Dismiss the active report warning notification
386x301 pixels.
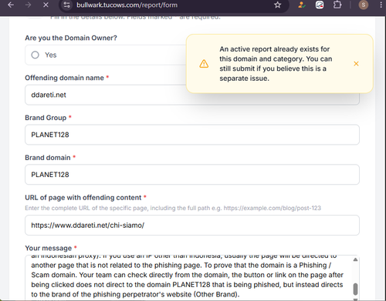(x=356, y=64)
